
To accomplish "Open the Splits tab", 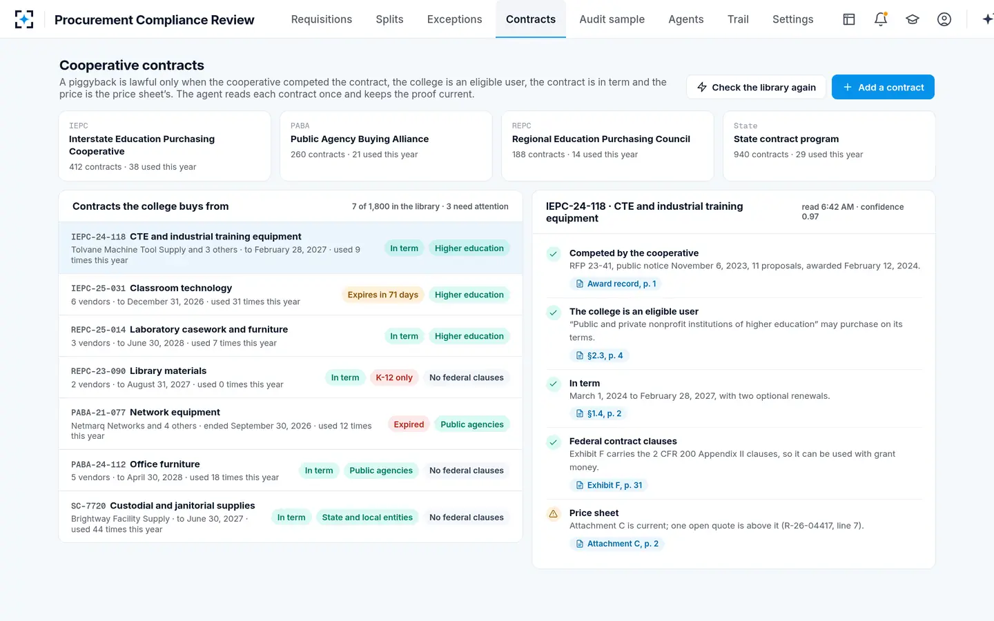I will click(389, 19).
